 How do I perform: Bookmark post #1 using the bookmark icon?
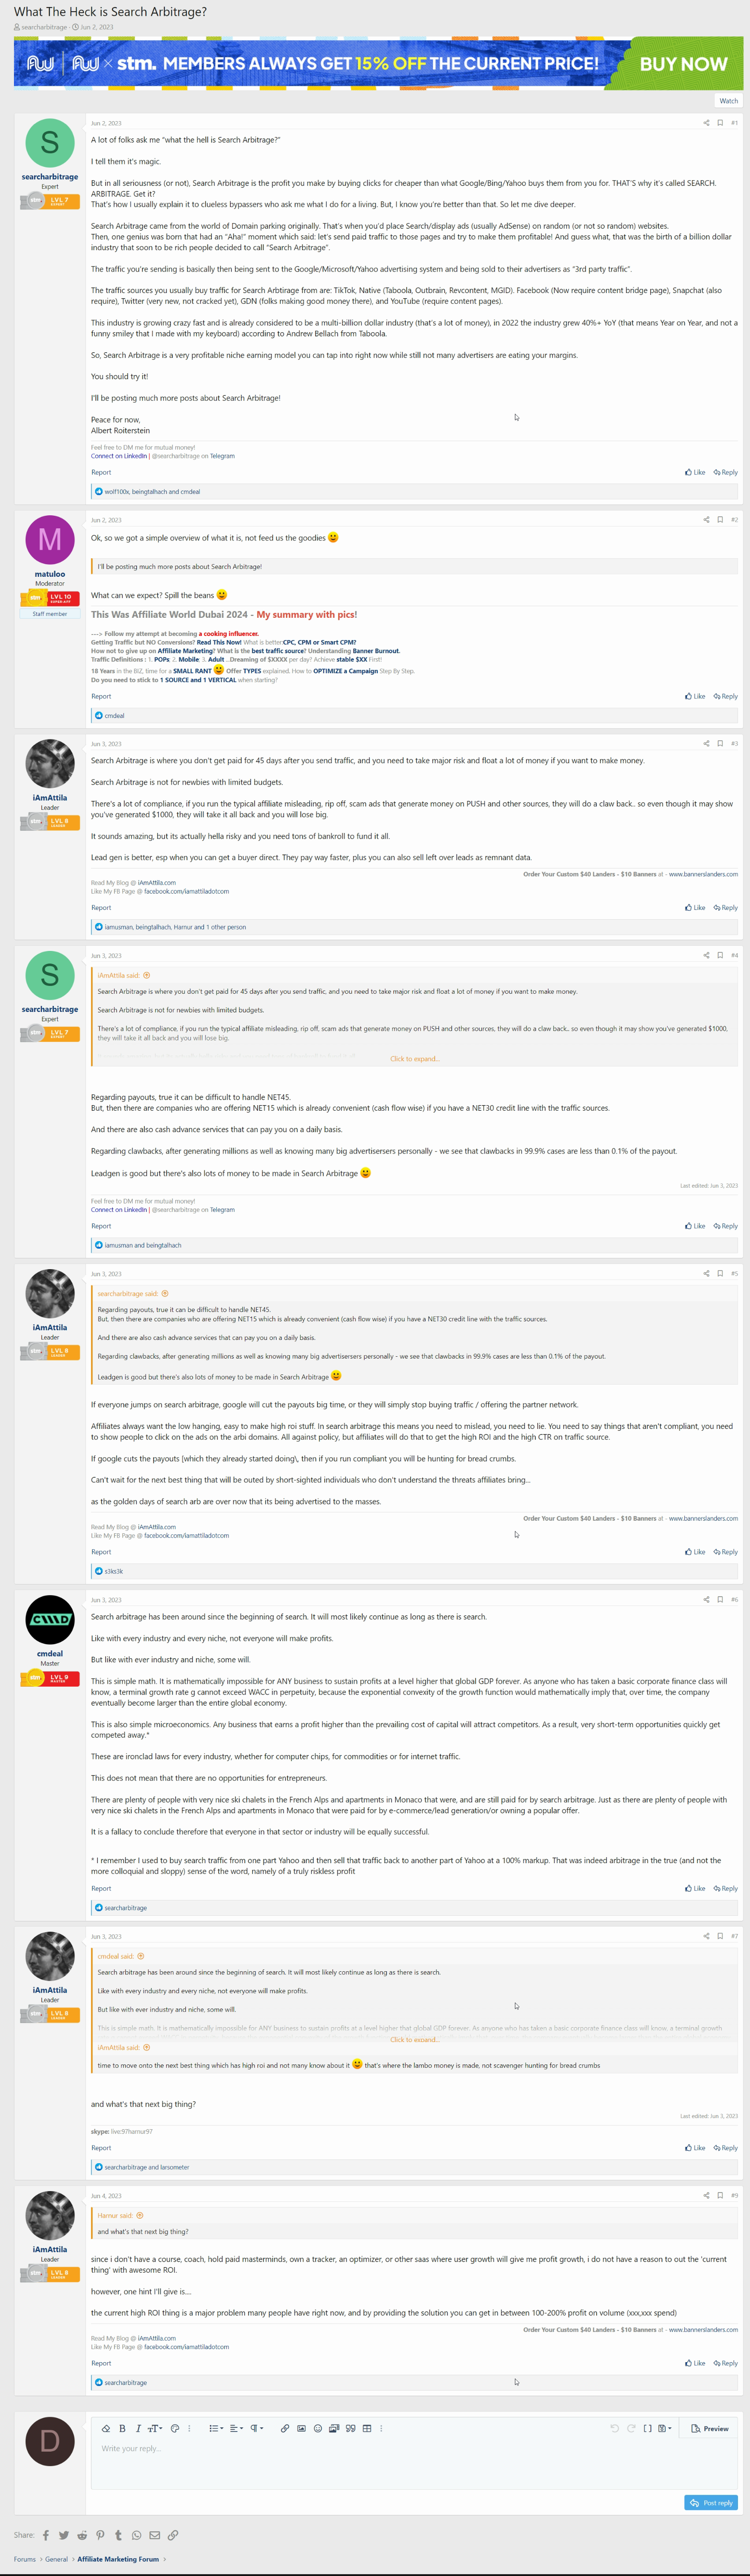719,123
